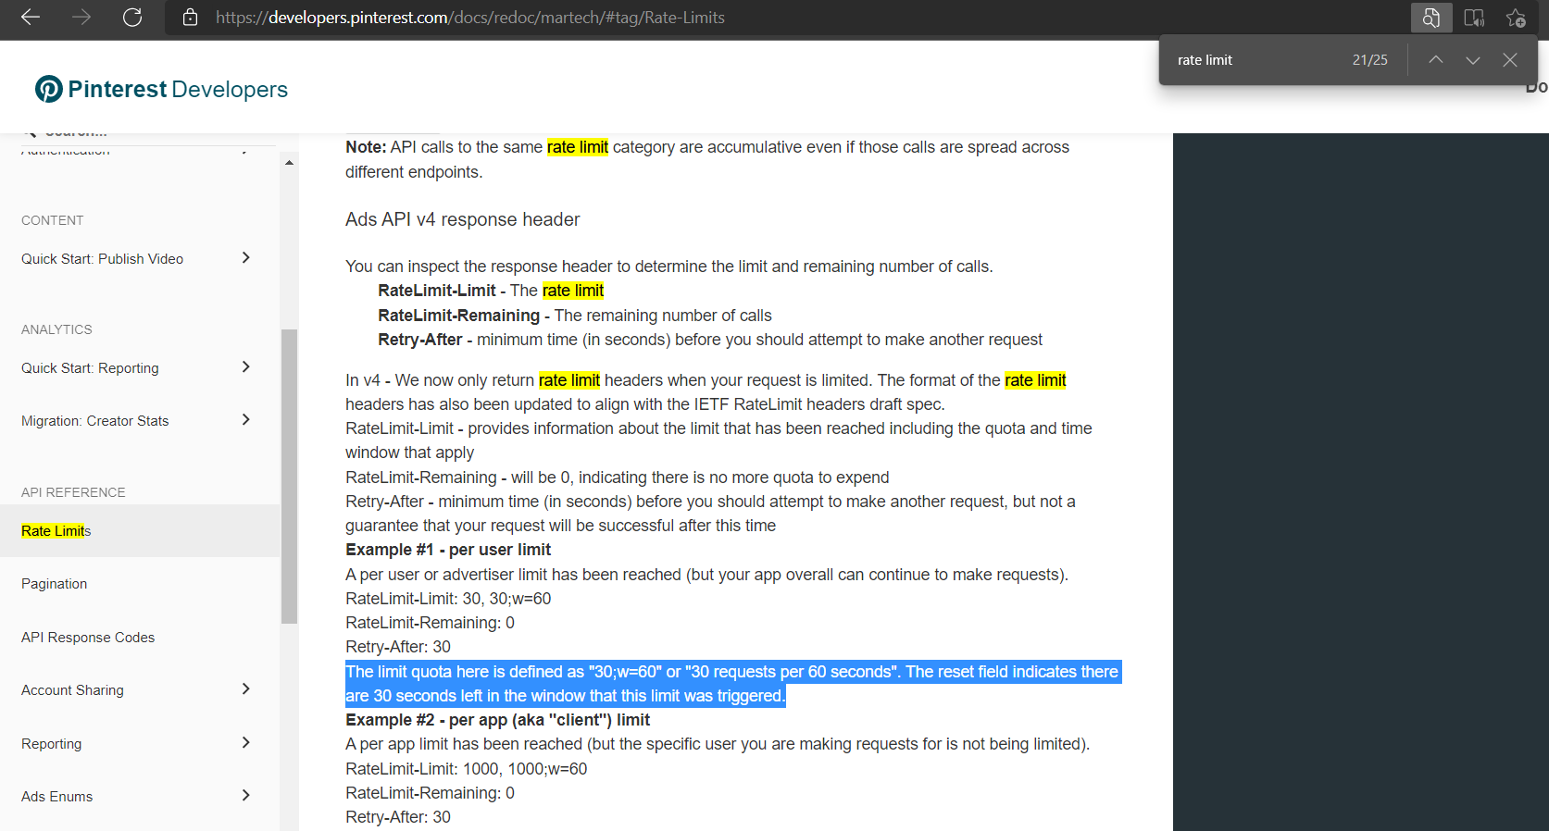Expand Quick Start: Reporting chevron
Image resolution: width=1549 pixels, height=831 pixels.
[x=246, y=367]
